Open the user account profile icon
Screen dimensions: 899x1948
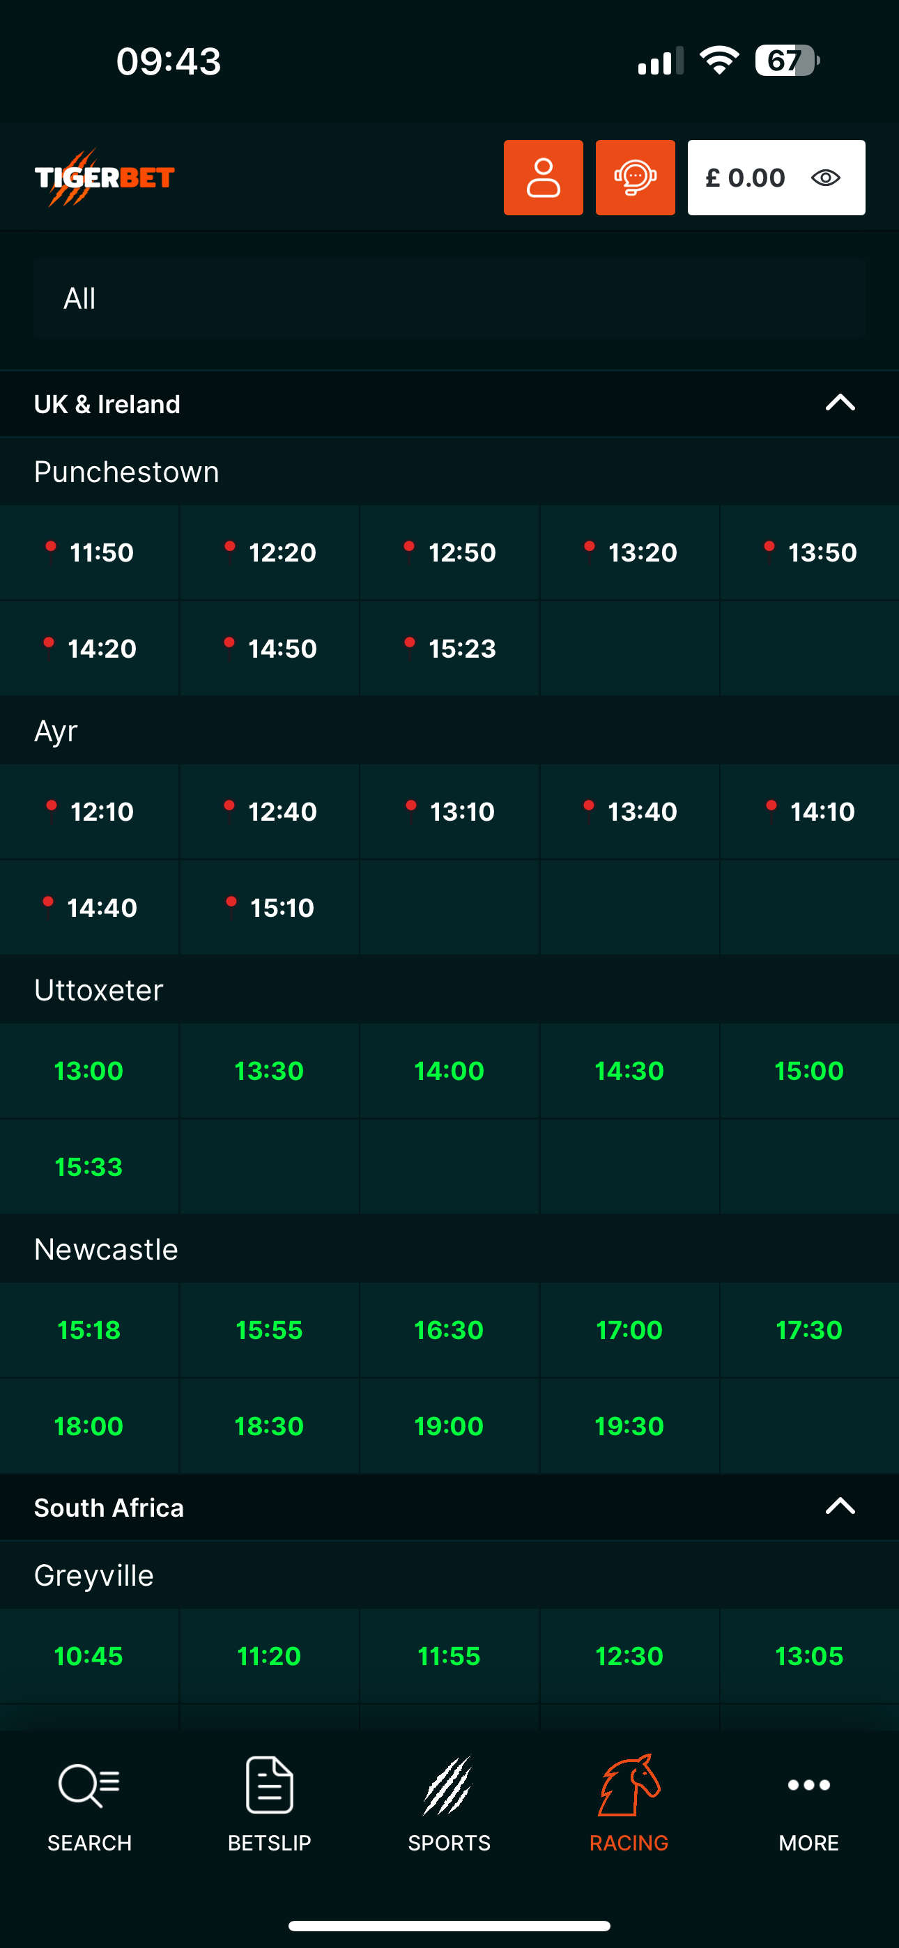point(544,178)
